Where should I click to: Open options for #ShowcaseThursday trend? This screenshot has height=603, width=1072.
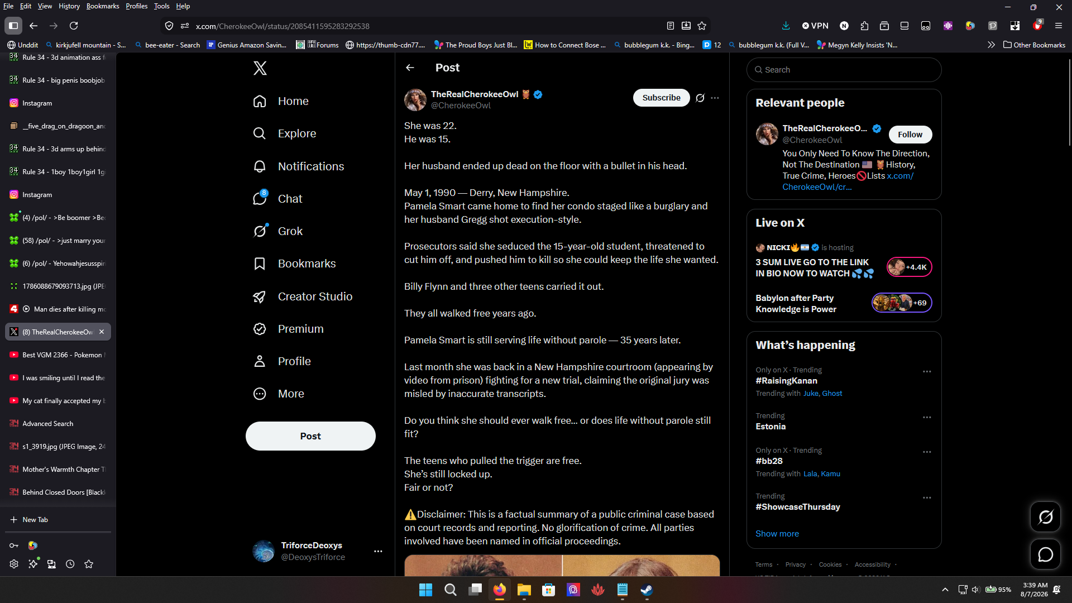tap(927, 497)
